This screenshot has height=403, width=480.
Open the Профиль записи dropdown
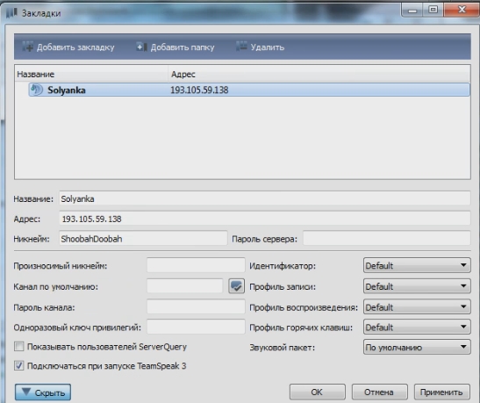(417, 286)
